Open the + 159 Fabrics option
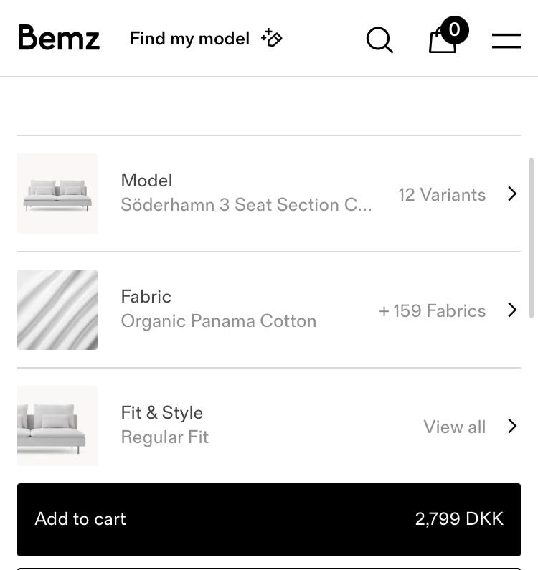The image size is (538, 570). point(432,310)
